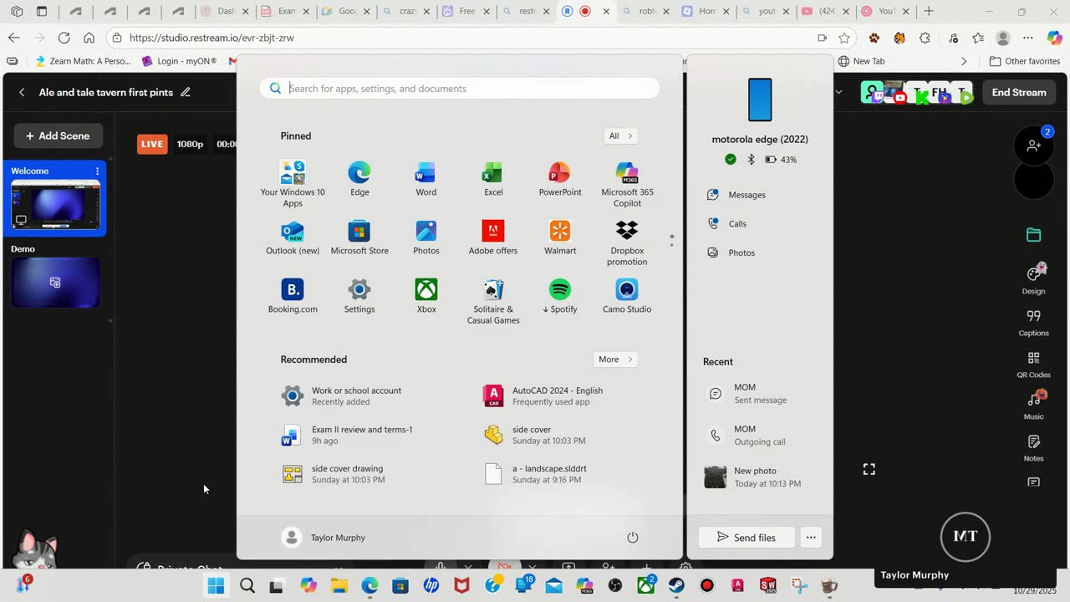Screen dimensions: 1070x602
Task: Open Music panel in Restream
Action: 1034,406
